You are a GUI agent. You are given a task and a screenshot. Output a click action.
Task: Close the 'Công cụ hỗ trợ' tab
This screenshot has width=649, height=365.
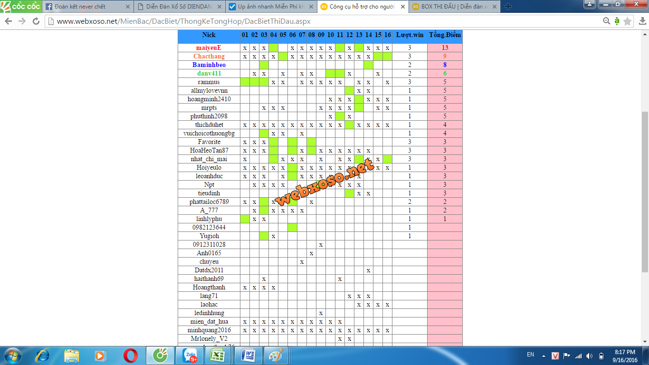[x=402, y=7]
